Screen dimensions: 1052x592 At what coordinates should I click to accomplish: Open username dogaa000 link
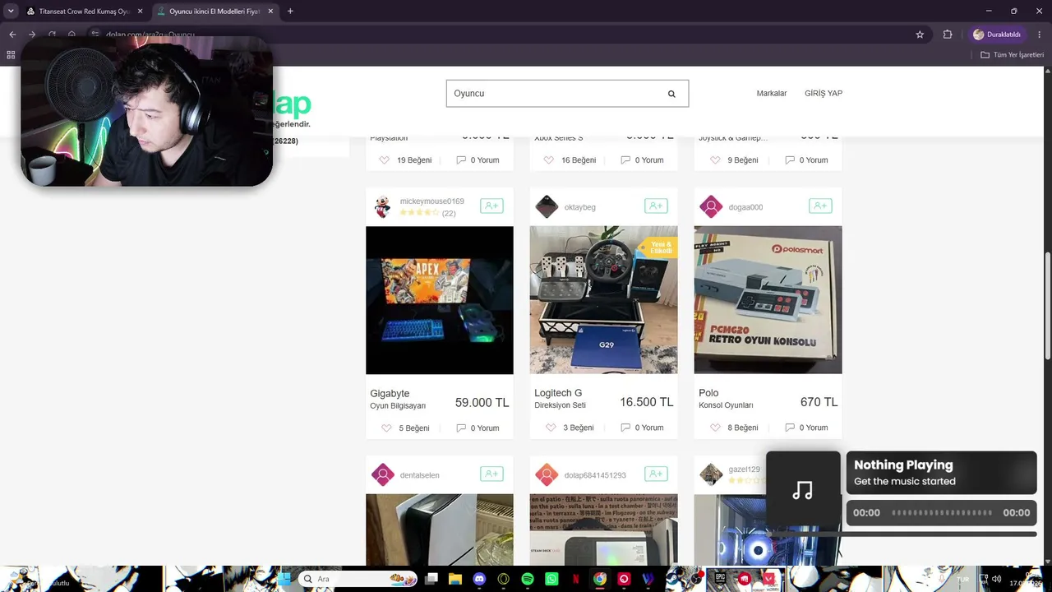click(x=745, y=207)
